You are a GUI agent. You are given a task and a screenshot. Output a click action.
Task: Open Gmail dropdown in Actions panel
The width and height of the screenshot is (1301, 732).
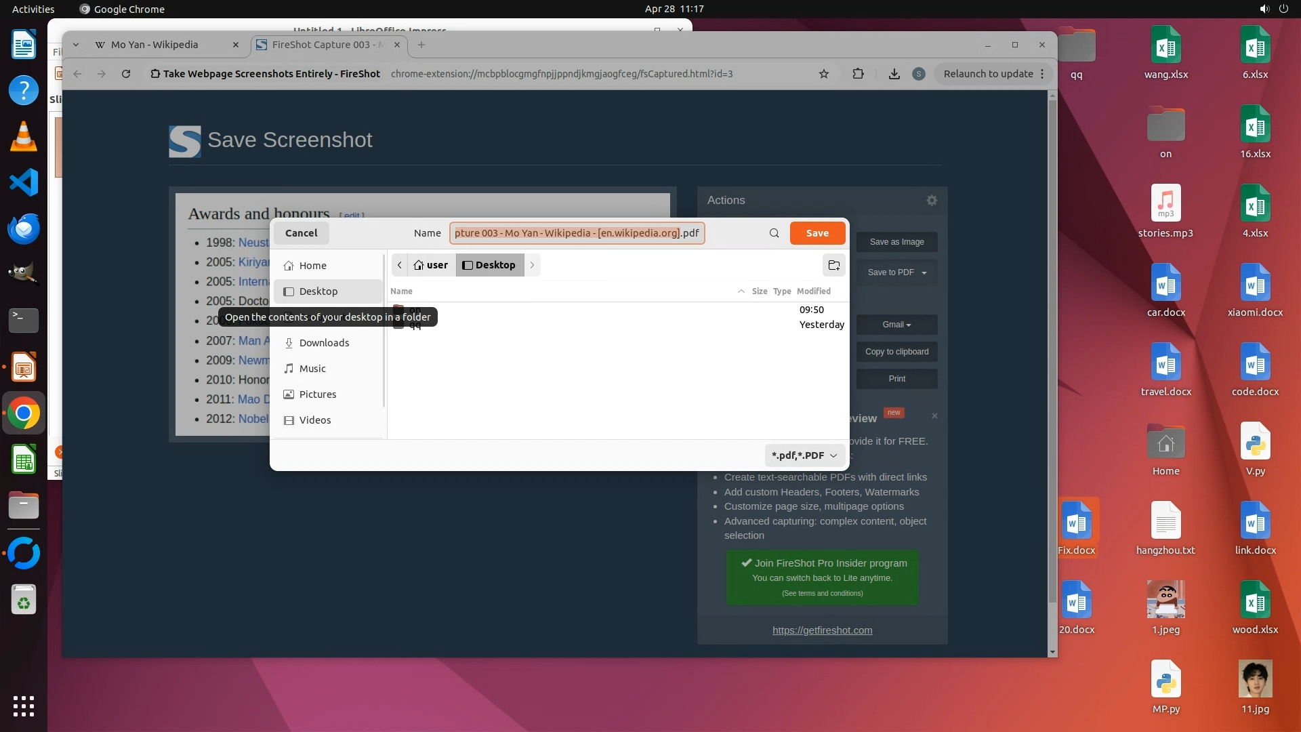pyautogui.click(x=896, y=325)
